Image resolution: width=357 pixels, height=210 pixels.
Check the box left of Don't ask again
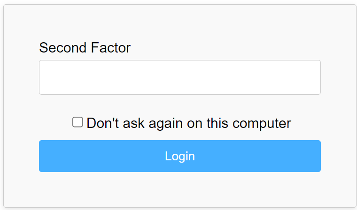point(78,122)
